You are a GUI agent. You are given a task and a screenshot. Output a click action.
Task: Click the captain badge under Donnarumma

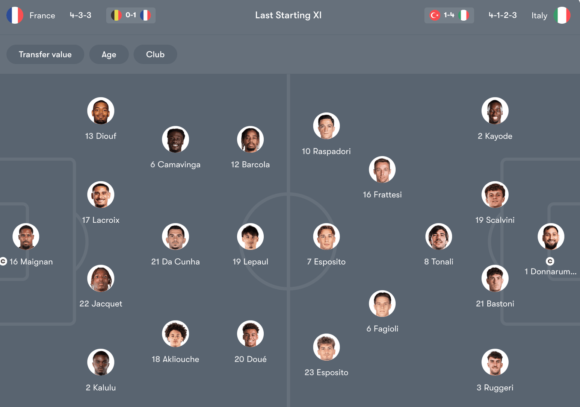(550, 261)
